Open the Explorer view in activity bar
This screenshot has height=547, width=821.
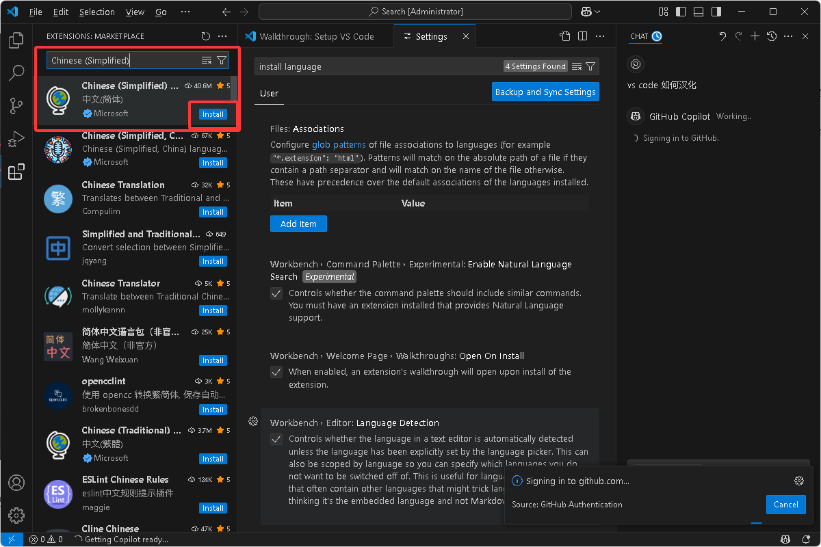coord(16,40)
